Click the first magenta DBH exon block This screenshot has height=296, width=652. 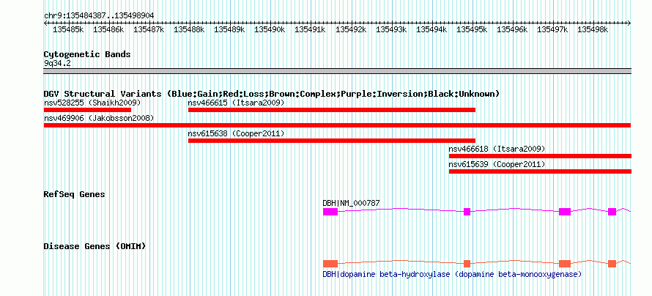click(x=330, y=212)
